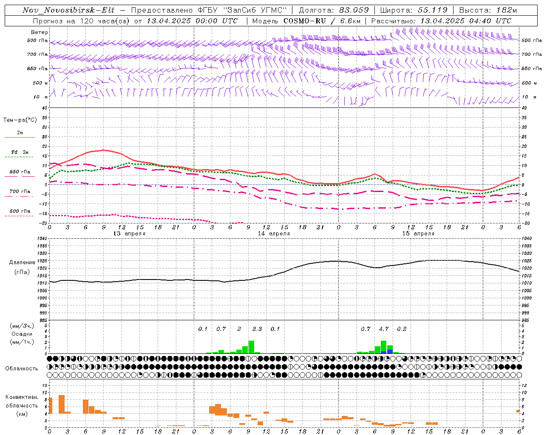Click the 0.2 precipitation total value
Image resolution: width=544 pixels, height=435 pixels.
pyautogui.click(x=402, y=329)
